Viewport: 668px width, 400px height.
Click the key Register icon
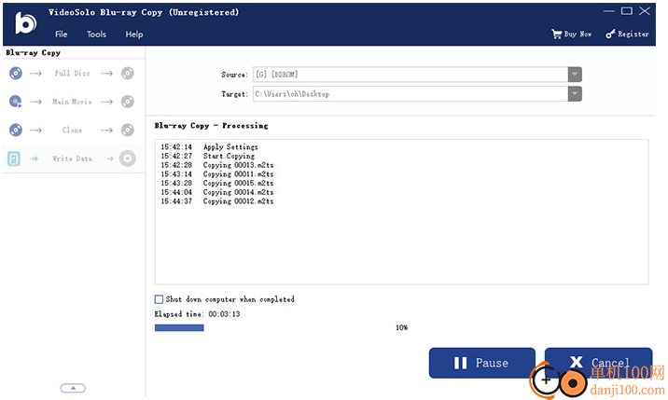tap(610, 34)
